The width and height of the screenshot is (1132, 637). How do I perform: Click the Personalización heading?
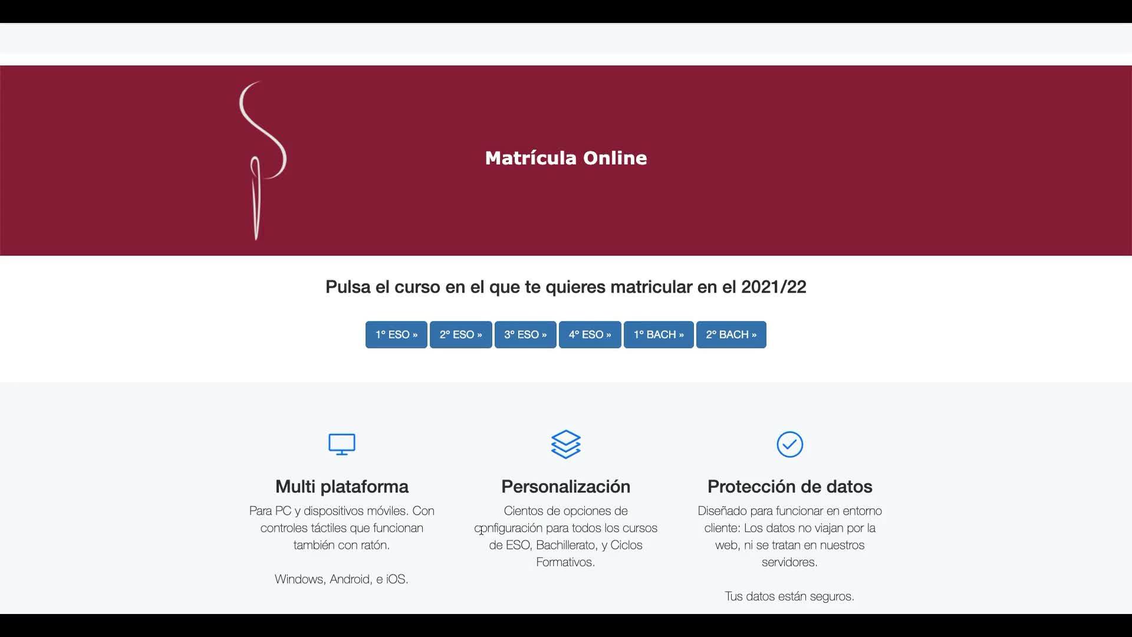pyautogui.click(x=565, y=487)
